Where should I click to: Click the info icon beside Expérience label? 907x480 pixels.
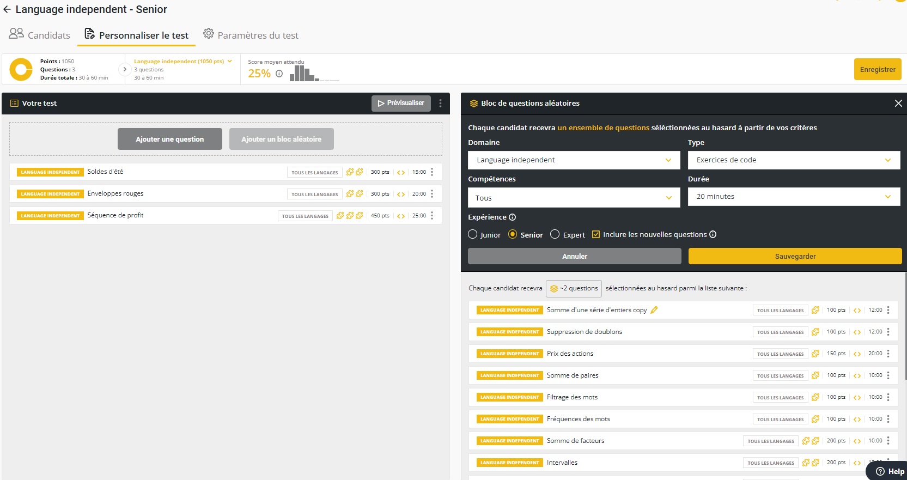click(512, 217)
